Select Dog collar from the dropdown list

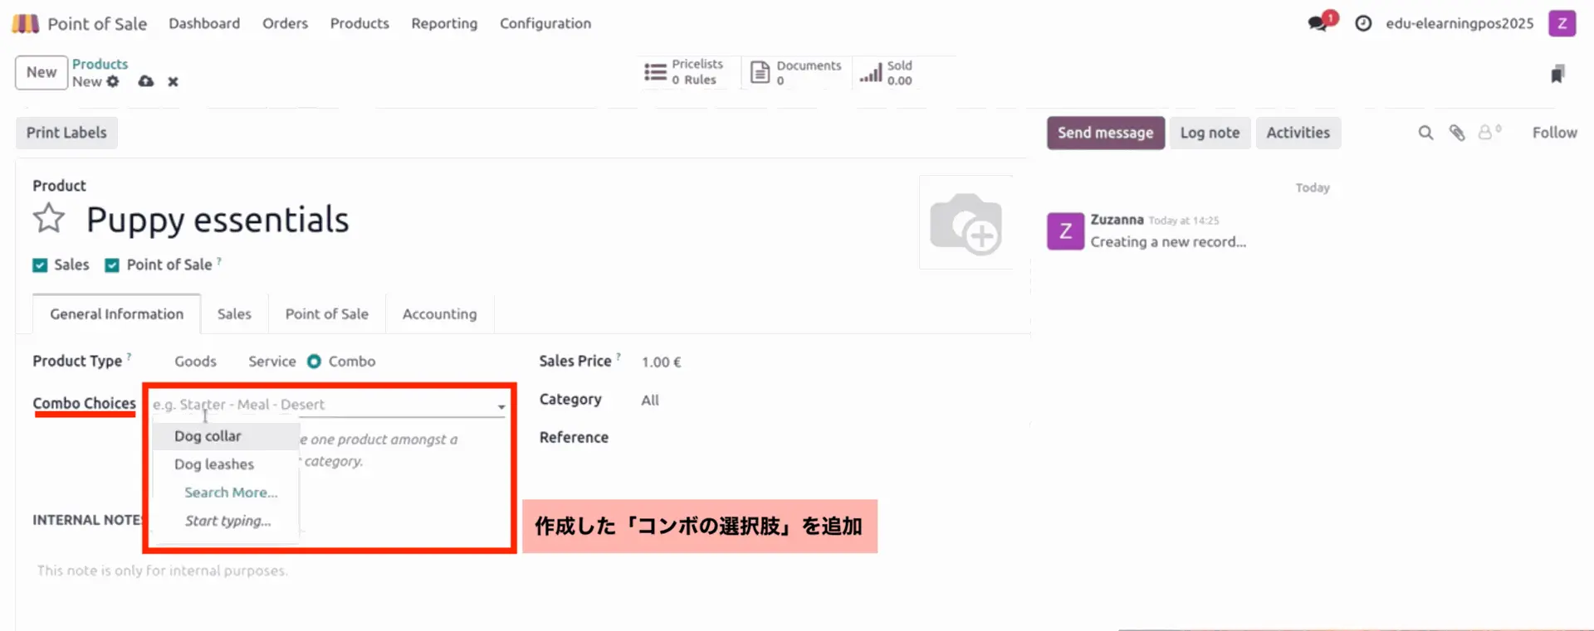click(x=208, y=436)
